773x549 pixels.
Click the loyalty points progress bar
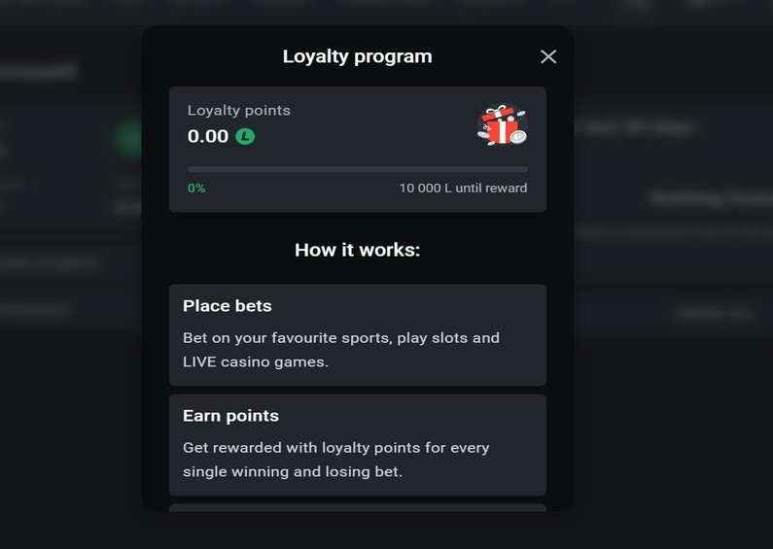(x=358, y=169)
